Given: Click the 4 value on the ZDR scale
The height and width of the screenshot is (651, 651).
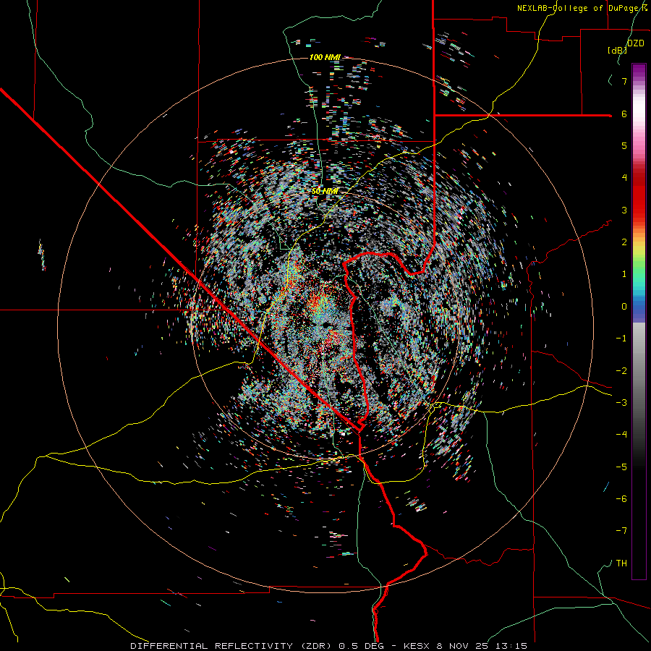Looking at the screenshot, I should click(624, 178).
